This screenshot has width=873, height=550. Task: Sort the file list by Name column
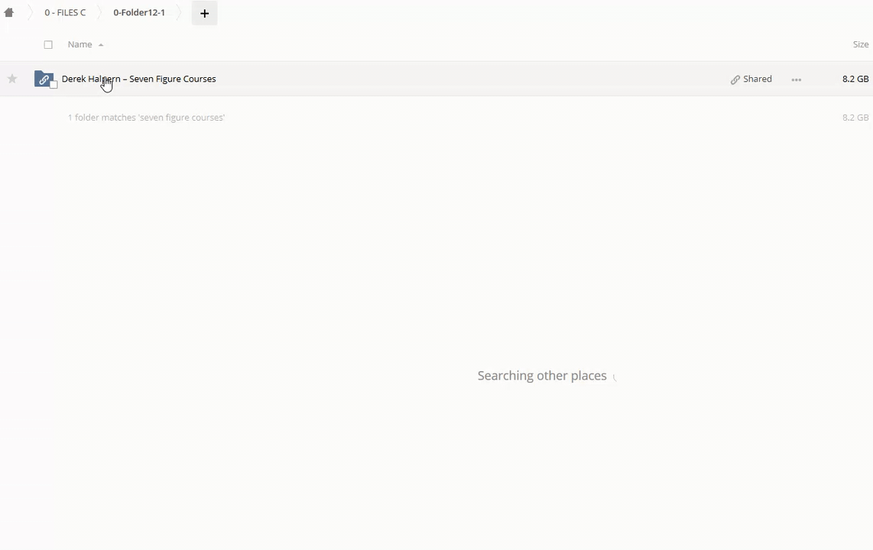(80, 44)
